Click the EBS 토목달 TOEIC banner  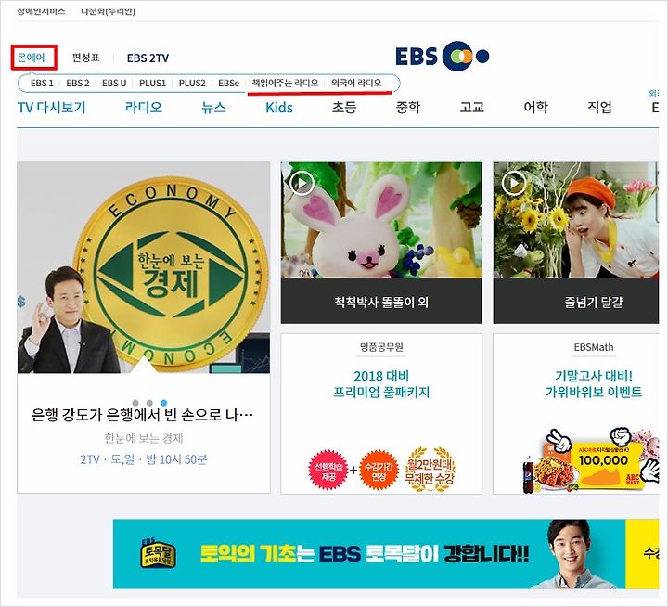[x=386, y=554]
